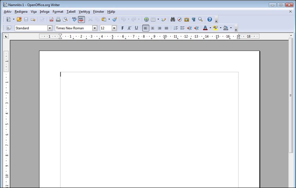Expand the New document dropdown arrow
This screenshot has width=296, height=188.
click(14, 20)
